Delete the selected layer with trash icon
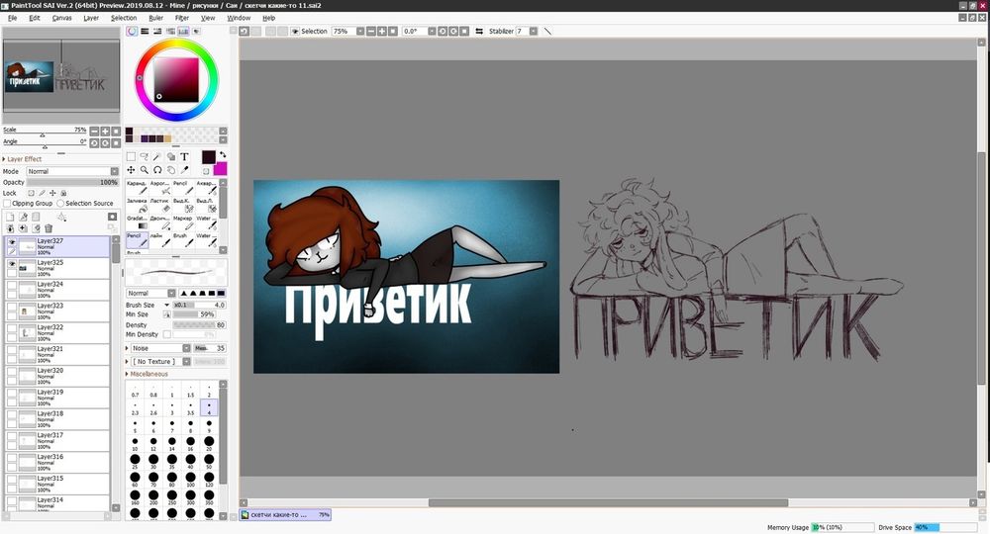This screenshot has width=990, height=534. [49, 228]
